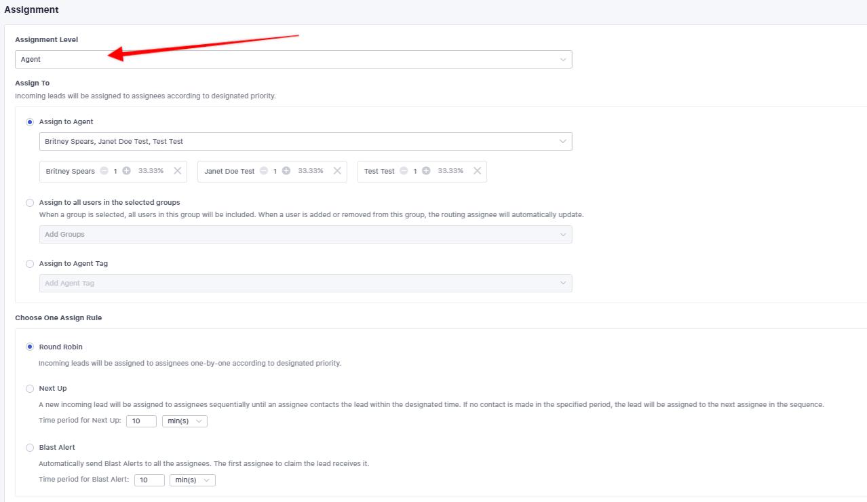Select the Next Up assign rule
Image resolution: width=867 pixels, height=502 pixels.
(x=30, y=389)
